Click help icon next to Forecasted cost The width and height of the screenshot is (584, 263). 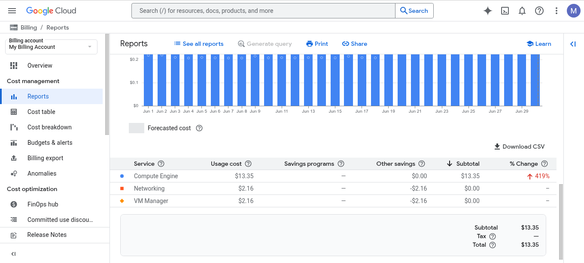point(199,128)
